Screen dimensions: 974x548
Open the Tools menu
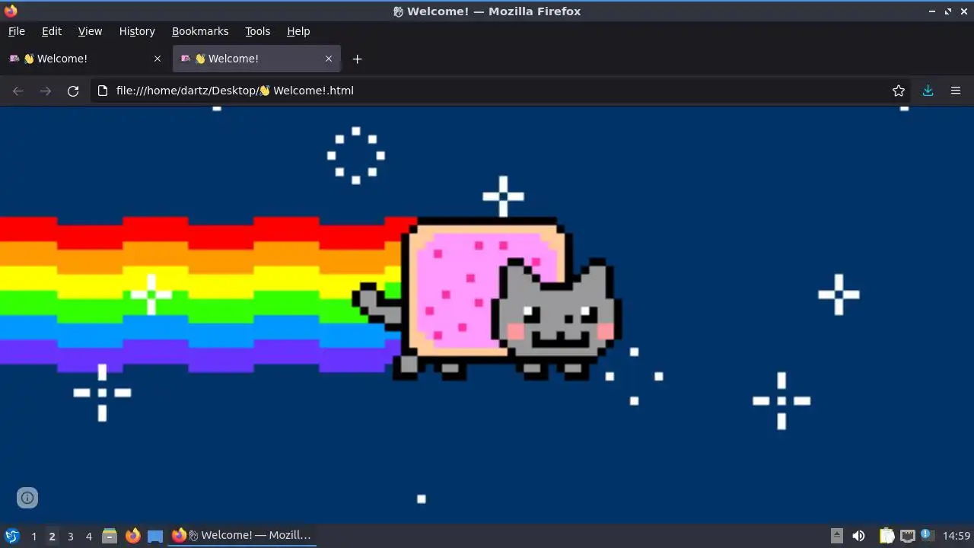(x=258, y=31)
